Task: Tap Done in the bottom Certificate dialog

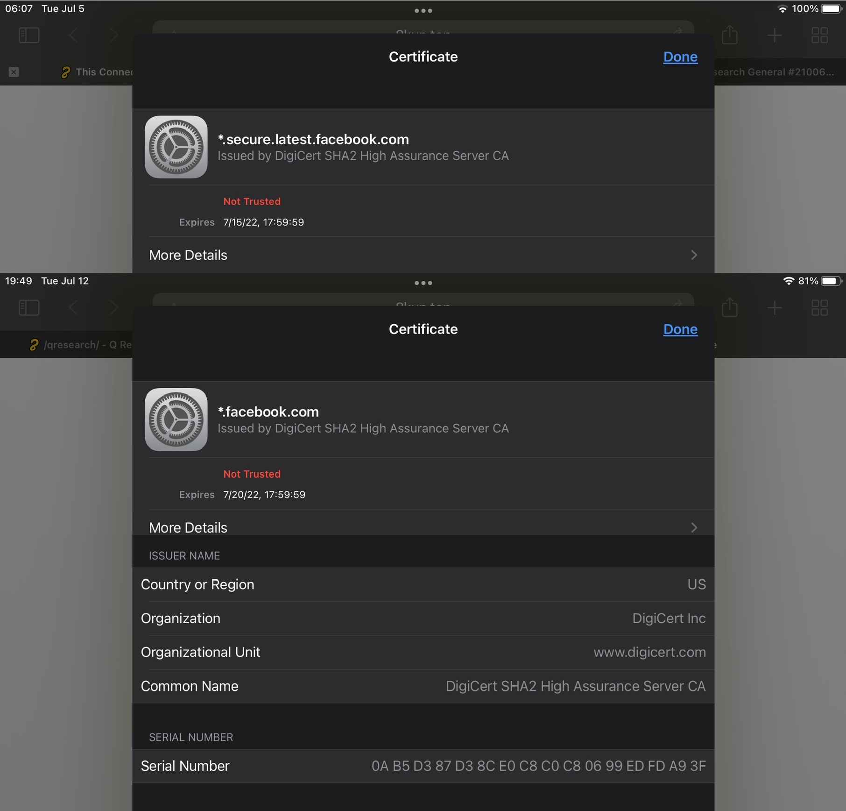Action: point(680,329)
